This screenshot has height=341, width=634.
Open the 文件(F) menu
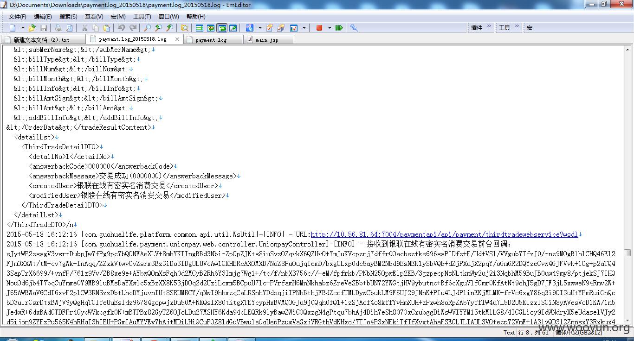point(18,17)
